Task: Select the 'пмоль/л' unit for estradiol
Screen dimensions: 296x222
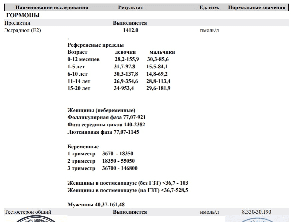Action: 209,30
